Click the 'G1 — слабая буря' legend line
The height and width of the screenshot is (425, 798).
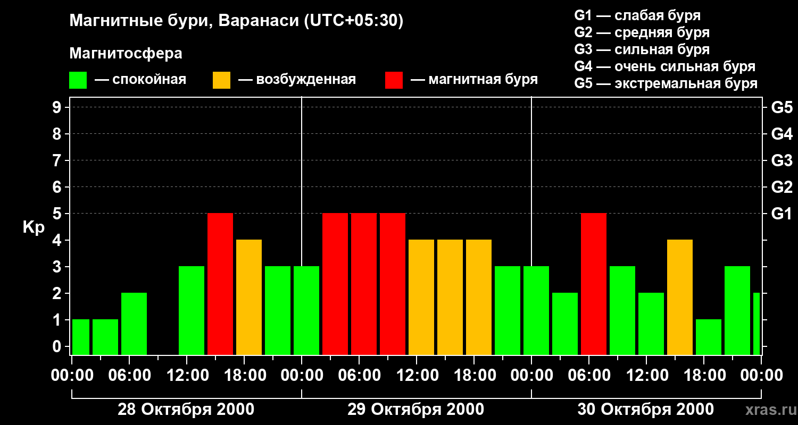click(637, 15)
